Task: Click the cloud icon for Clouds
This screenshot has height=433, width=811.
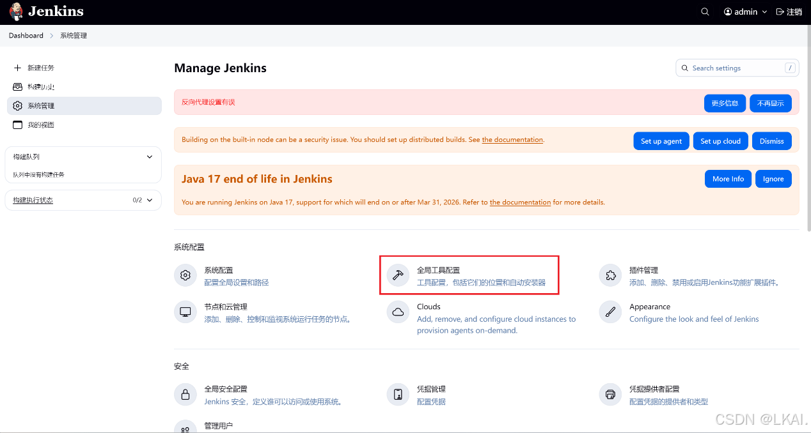Action: 398,312
